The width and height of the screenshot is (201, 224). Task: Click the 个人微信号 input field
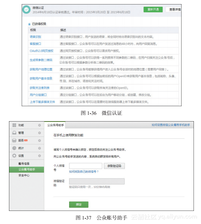(x=86, y=166)
